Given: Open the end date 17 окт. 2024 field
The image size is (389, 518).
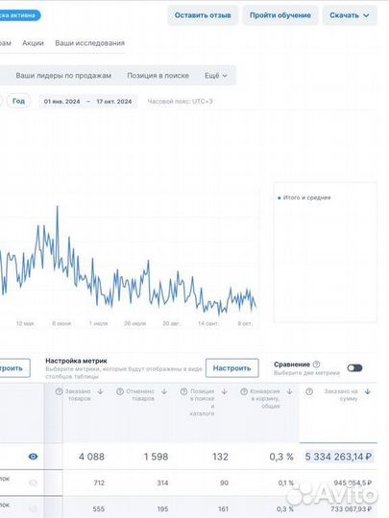Looking at the screenshot, I should pyautogui.click(x=114, y=102).
